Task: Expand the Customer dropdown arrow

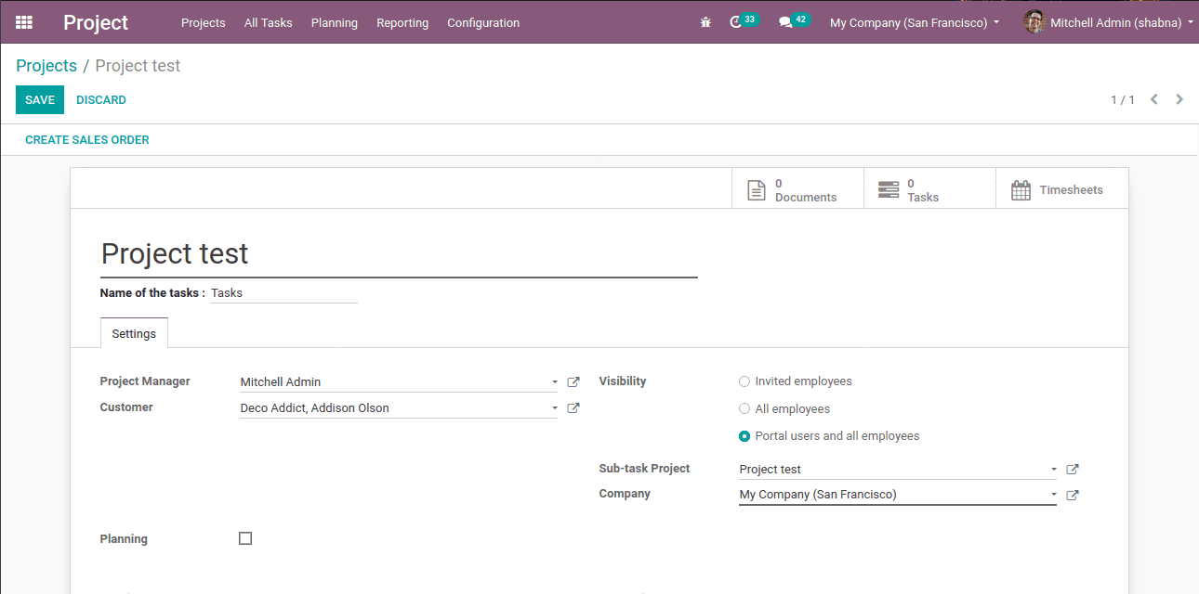Action: [x=555, y=408]
